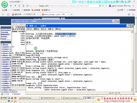
Task: Open the extensions 扩展 button
Action: point(120,10)
